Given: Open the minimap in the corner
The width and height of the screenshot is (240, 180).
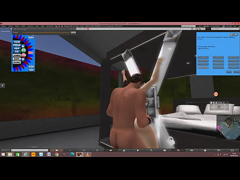Looking at the screenshot, I should click(228, 127).
